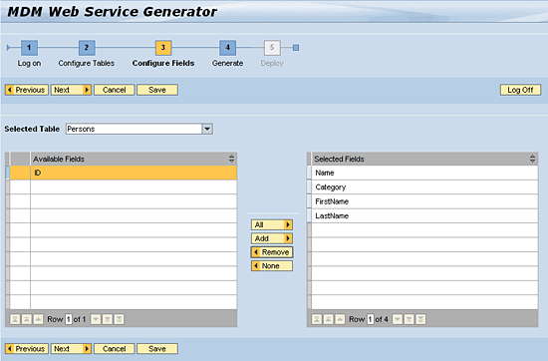Go to step 1 Log on
Screen dimensions: 548x361
[29, 48]
